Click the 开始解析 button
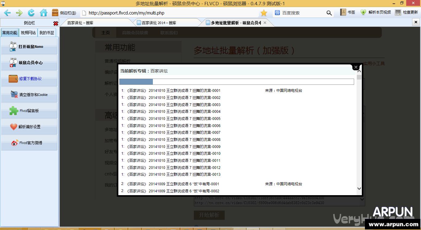421x230 pixels. (209, 215)
